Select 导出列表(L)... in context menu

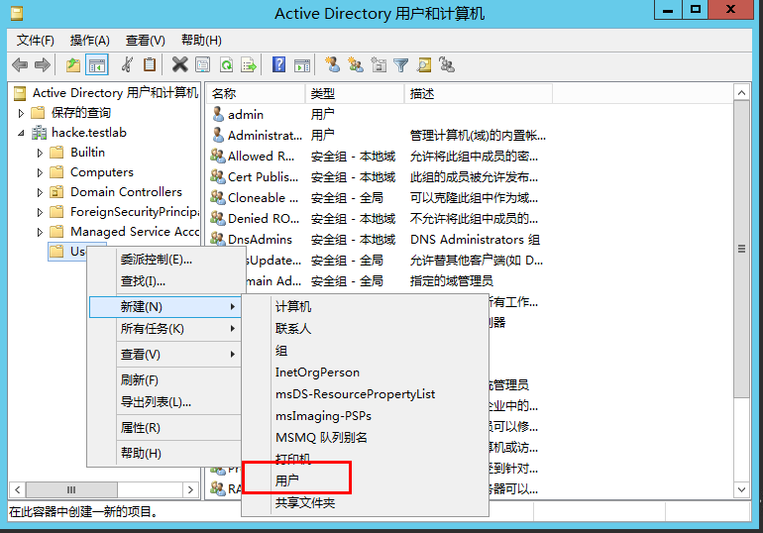click(x=164, y=401)
